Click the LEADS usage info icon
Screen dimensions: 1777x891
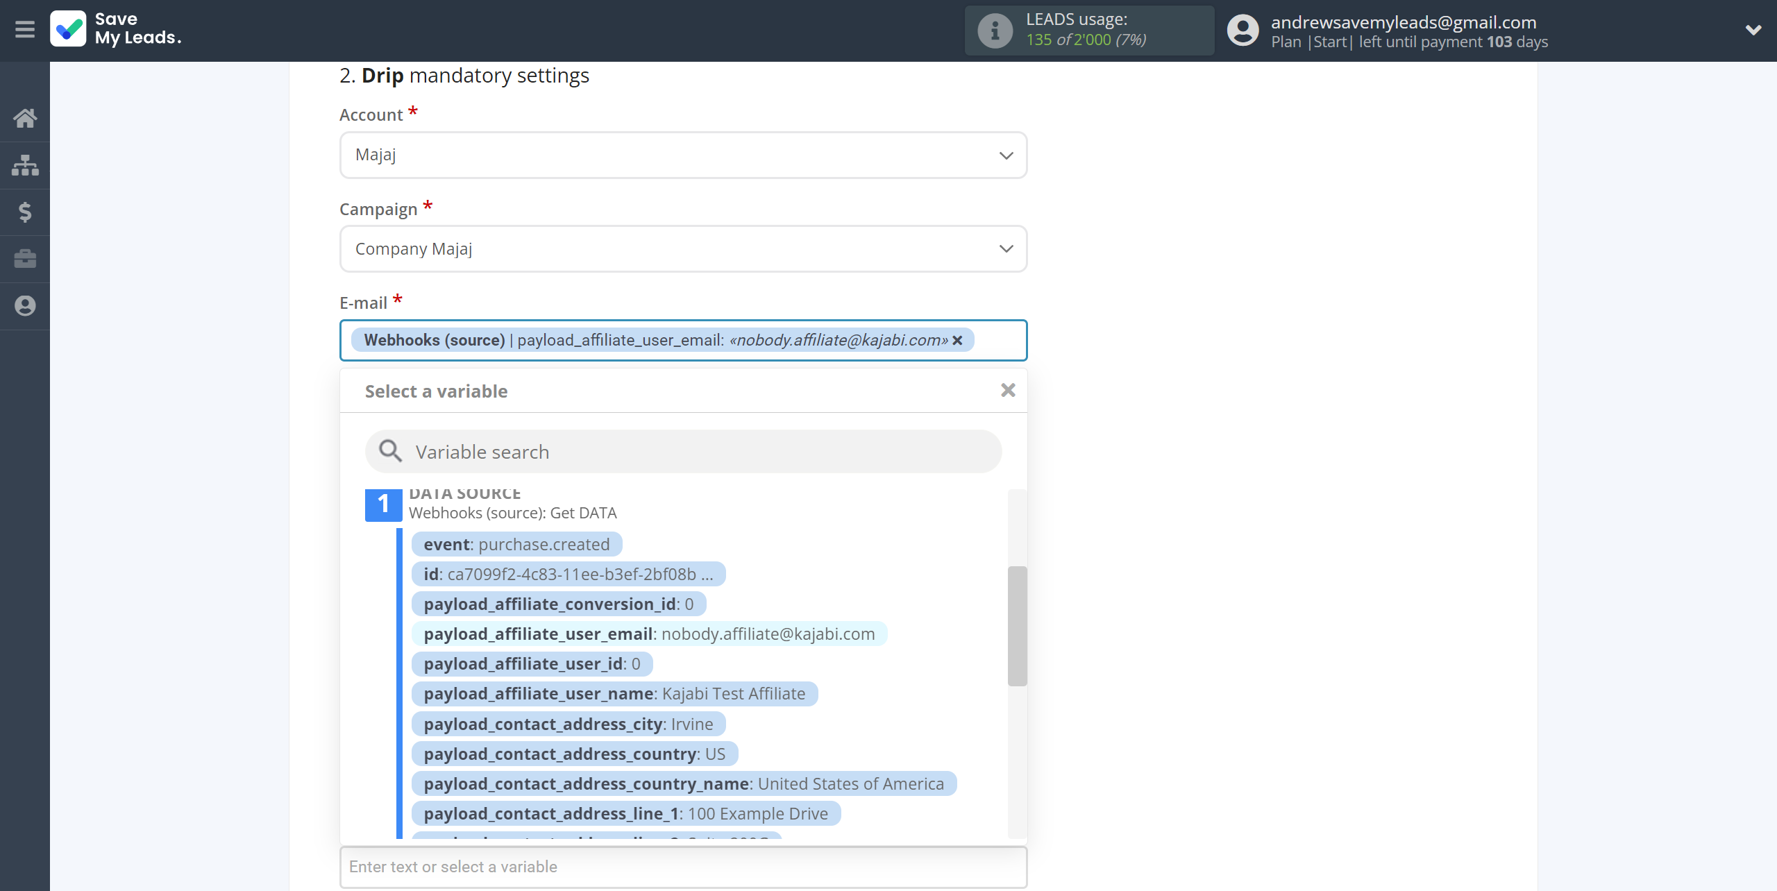click(x=995, y=31)
